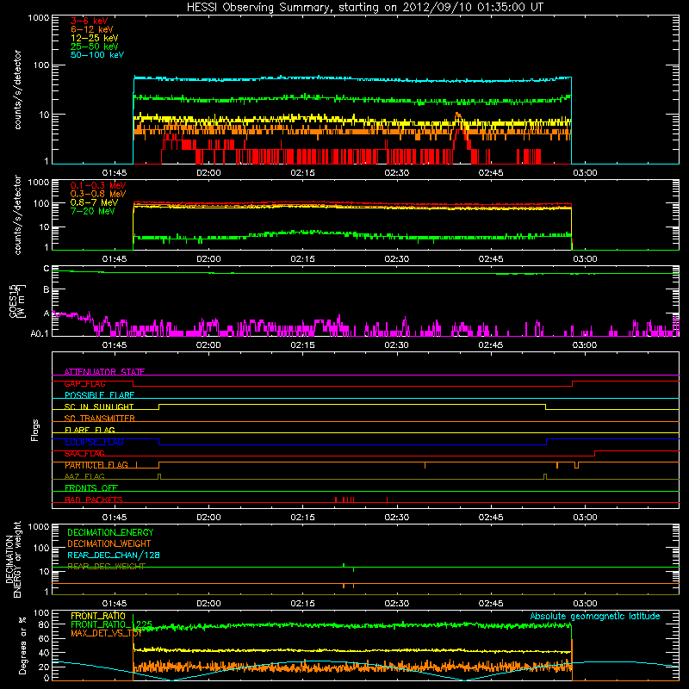
Task: Click the 02:00 tick label under keV panel
Action: (208, 173)
